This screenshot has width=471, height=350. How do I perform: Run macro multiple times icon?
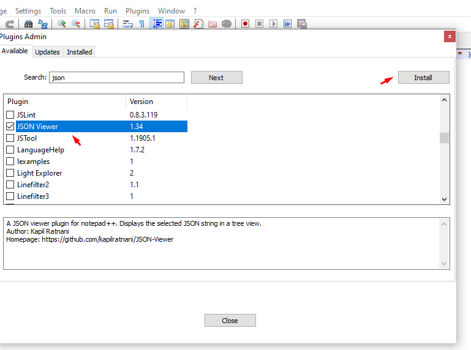287,24
